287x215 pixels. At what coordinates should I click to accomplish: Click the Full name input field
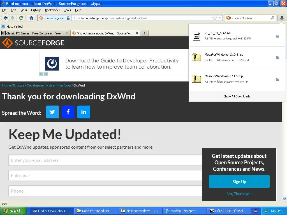pos(105,176)
